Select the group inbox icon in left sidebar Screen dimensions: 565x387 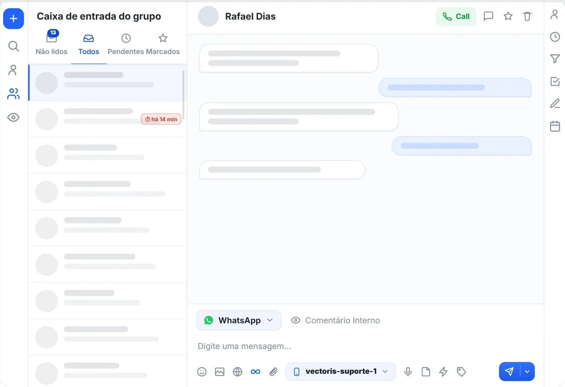click(x=14, y=94)
